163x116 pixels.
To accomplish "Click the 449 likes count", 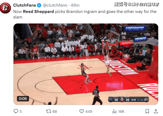I will tap(89, 112).
